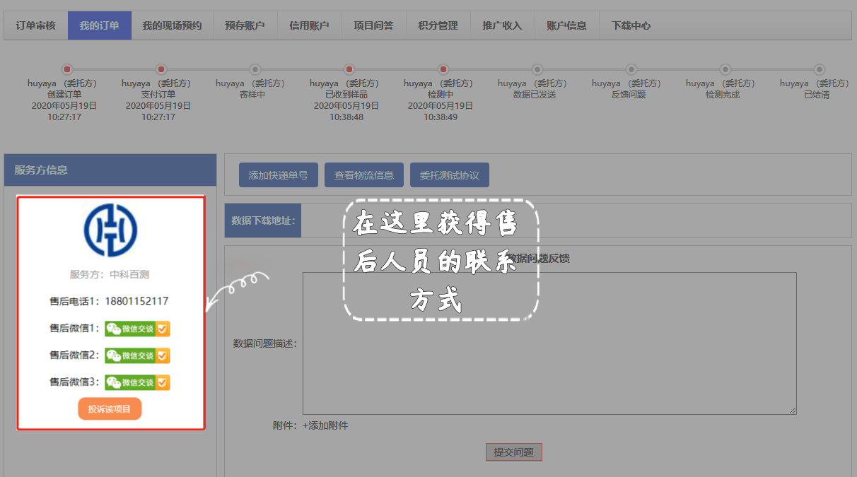Switch to the 订单审核 tab
This screenshot has width=857, height=477.
36,25
